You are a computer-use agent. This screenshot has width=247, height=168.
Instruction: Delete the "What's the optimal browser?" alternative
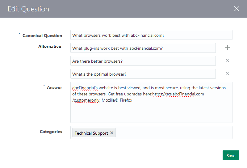coord(227,73)
